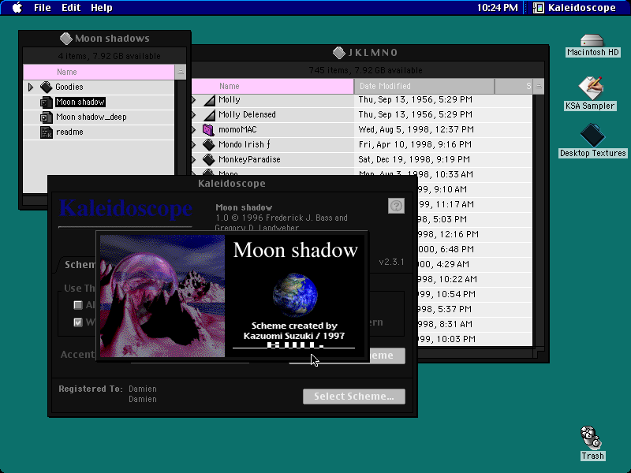Click the momoMAC folder icon
The height and width of the screenshot is (473, 631).
(208, 129)
